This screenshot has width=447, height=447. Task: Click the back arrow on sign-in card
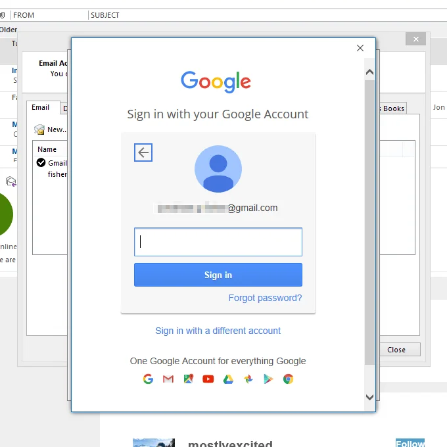[143, 153]
